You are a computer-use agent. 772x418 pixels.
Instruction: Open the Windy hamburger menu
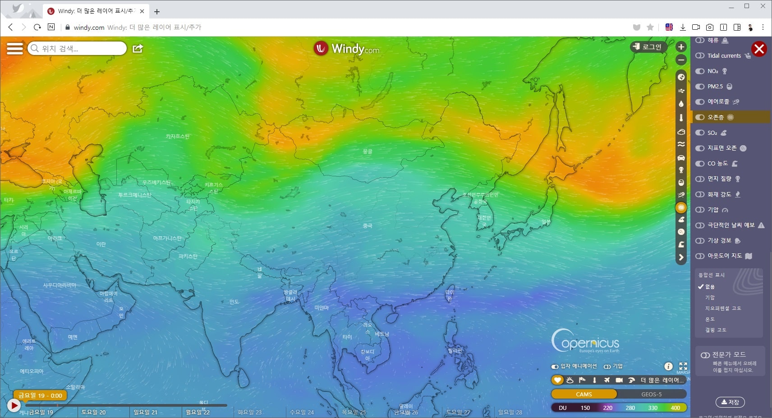coord(14,48)
